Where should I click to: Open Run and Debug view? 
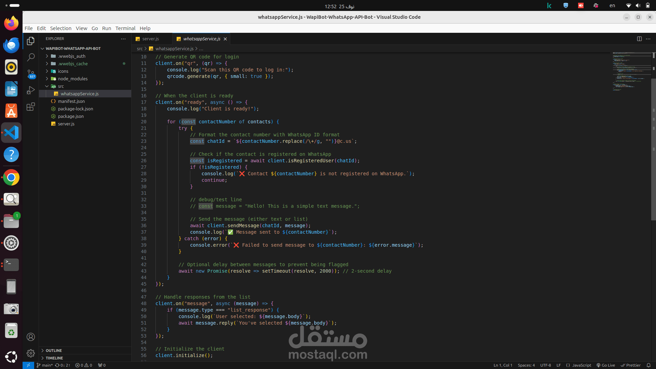pos(31,90)
